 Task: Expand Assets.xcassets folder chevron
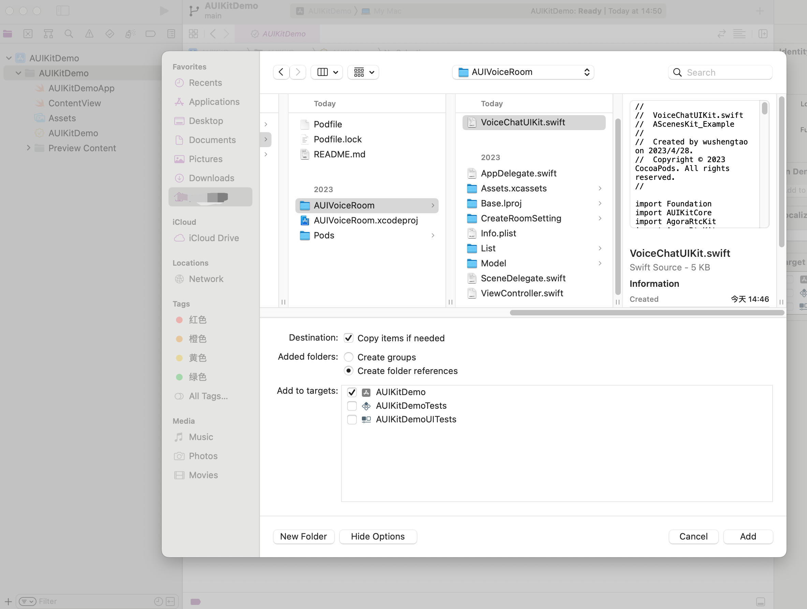(x=600, y=188)
